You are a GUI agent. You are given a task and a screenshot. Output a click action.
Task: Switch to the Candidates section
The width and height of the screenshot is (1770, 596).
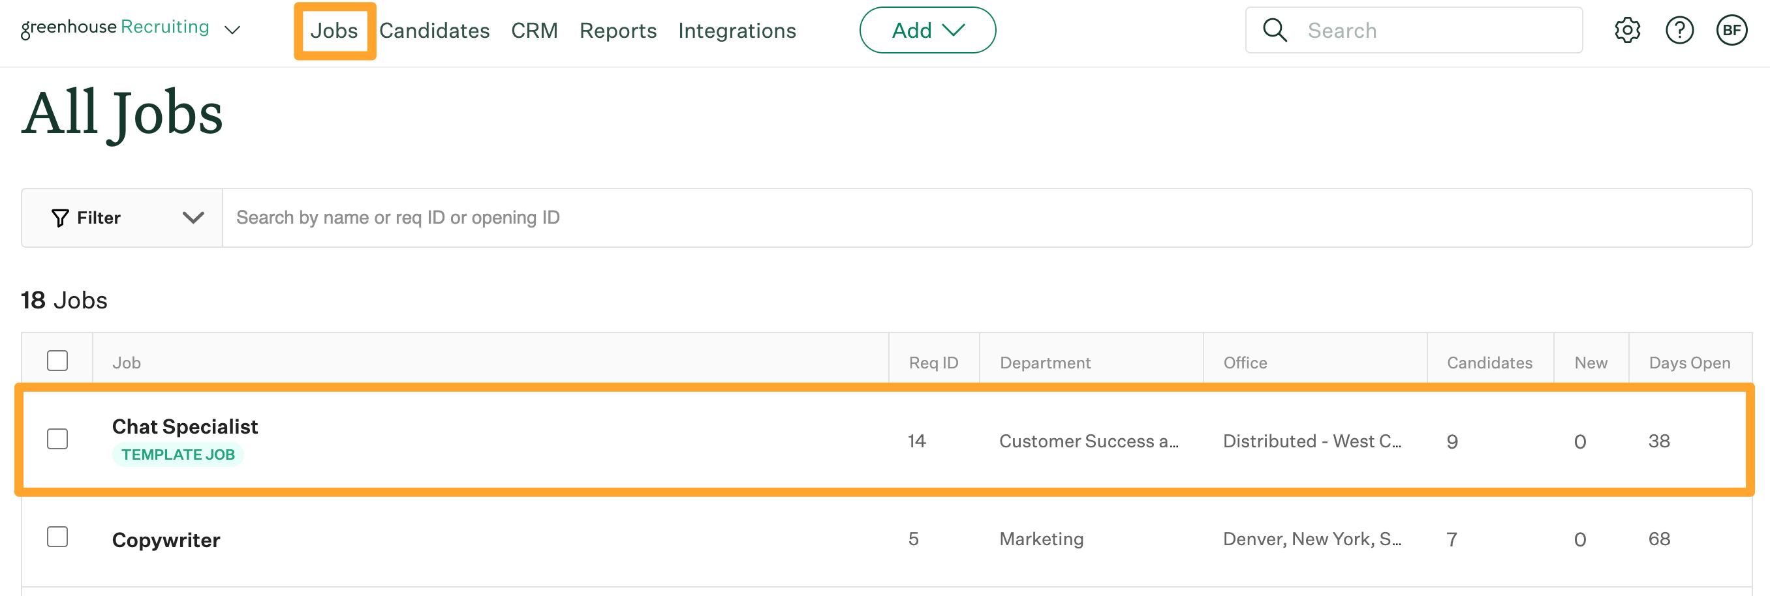435,30
